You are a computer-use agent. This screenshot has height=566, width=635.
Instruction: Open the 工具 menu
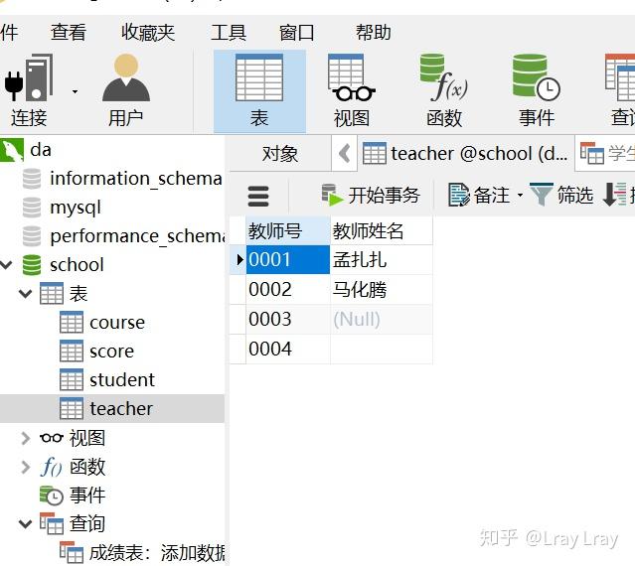point(229,33)
